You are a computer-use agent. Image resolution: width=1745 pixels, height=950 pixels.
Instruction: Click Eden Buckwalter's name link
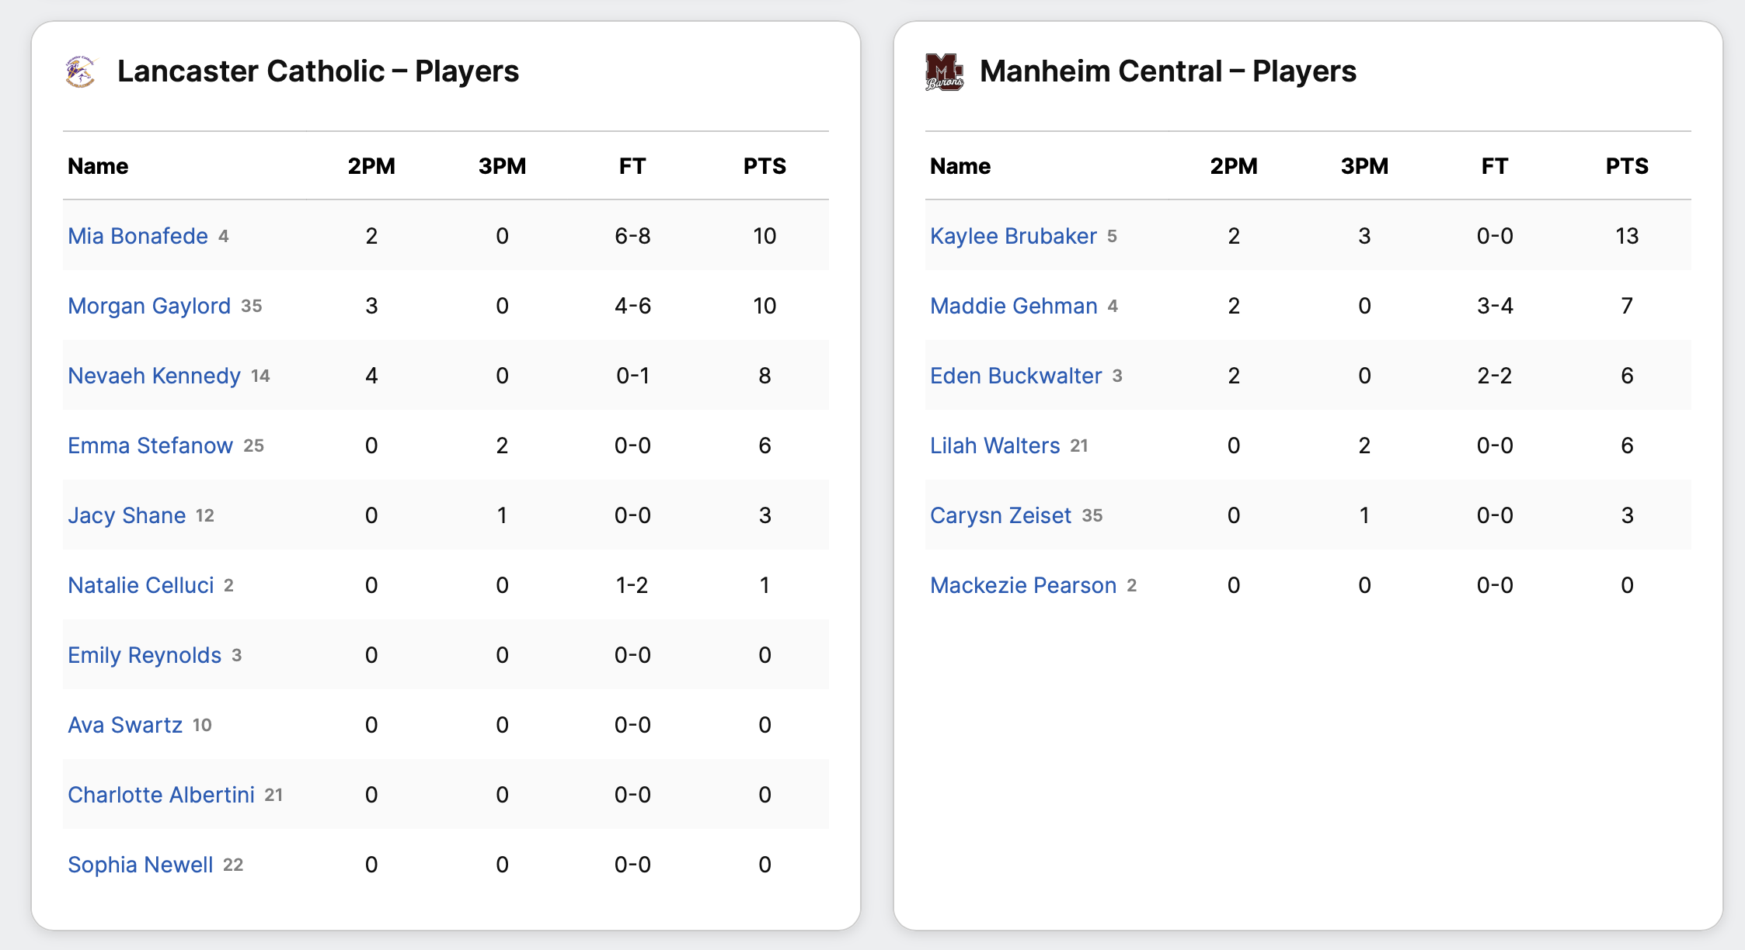point(1015,376)
